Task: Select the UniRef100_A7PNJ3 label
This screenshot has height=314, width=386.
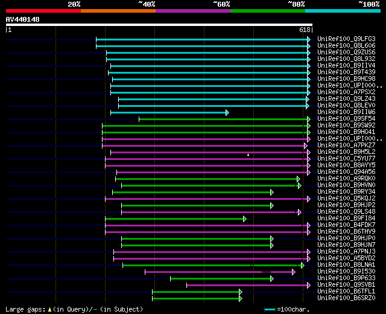Action: point(346,252)
